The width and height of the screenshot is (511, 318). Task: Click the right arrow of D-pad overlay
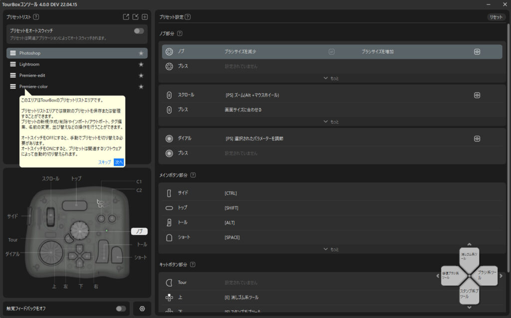click(x=501, y=276)
